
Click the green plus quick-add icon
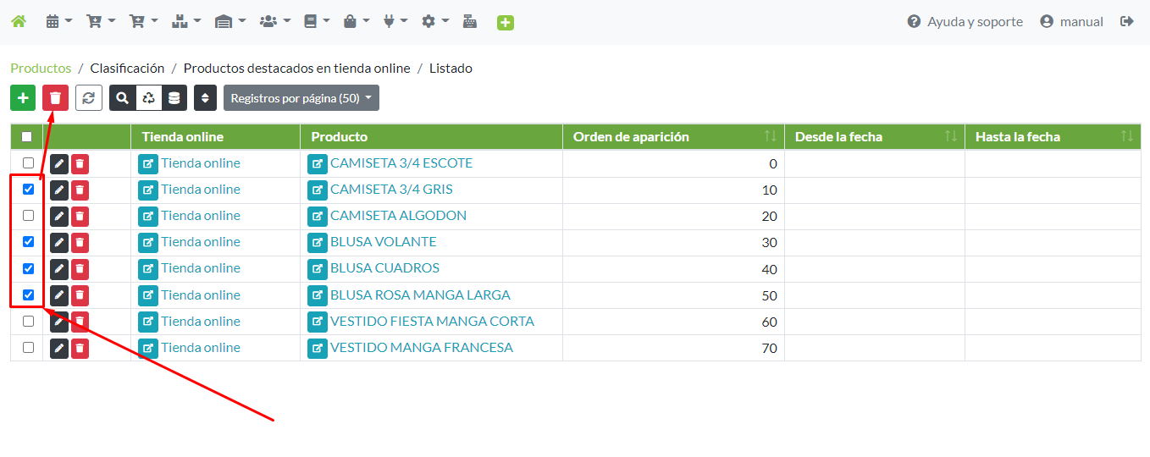pos(506,22)
